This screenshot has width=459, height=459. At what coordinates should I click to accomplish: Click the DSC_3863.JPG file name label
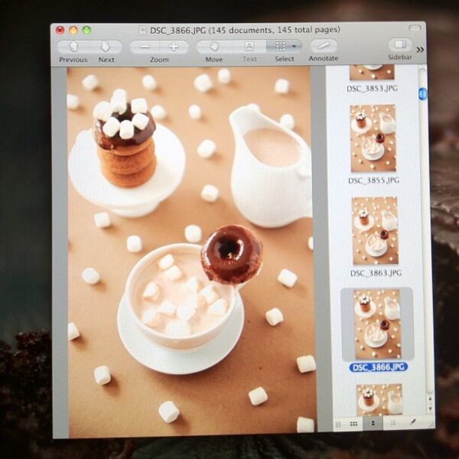(x=376, y=273)
